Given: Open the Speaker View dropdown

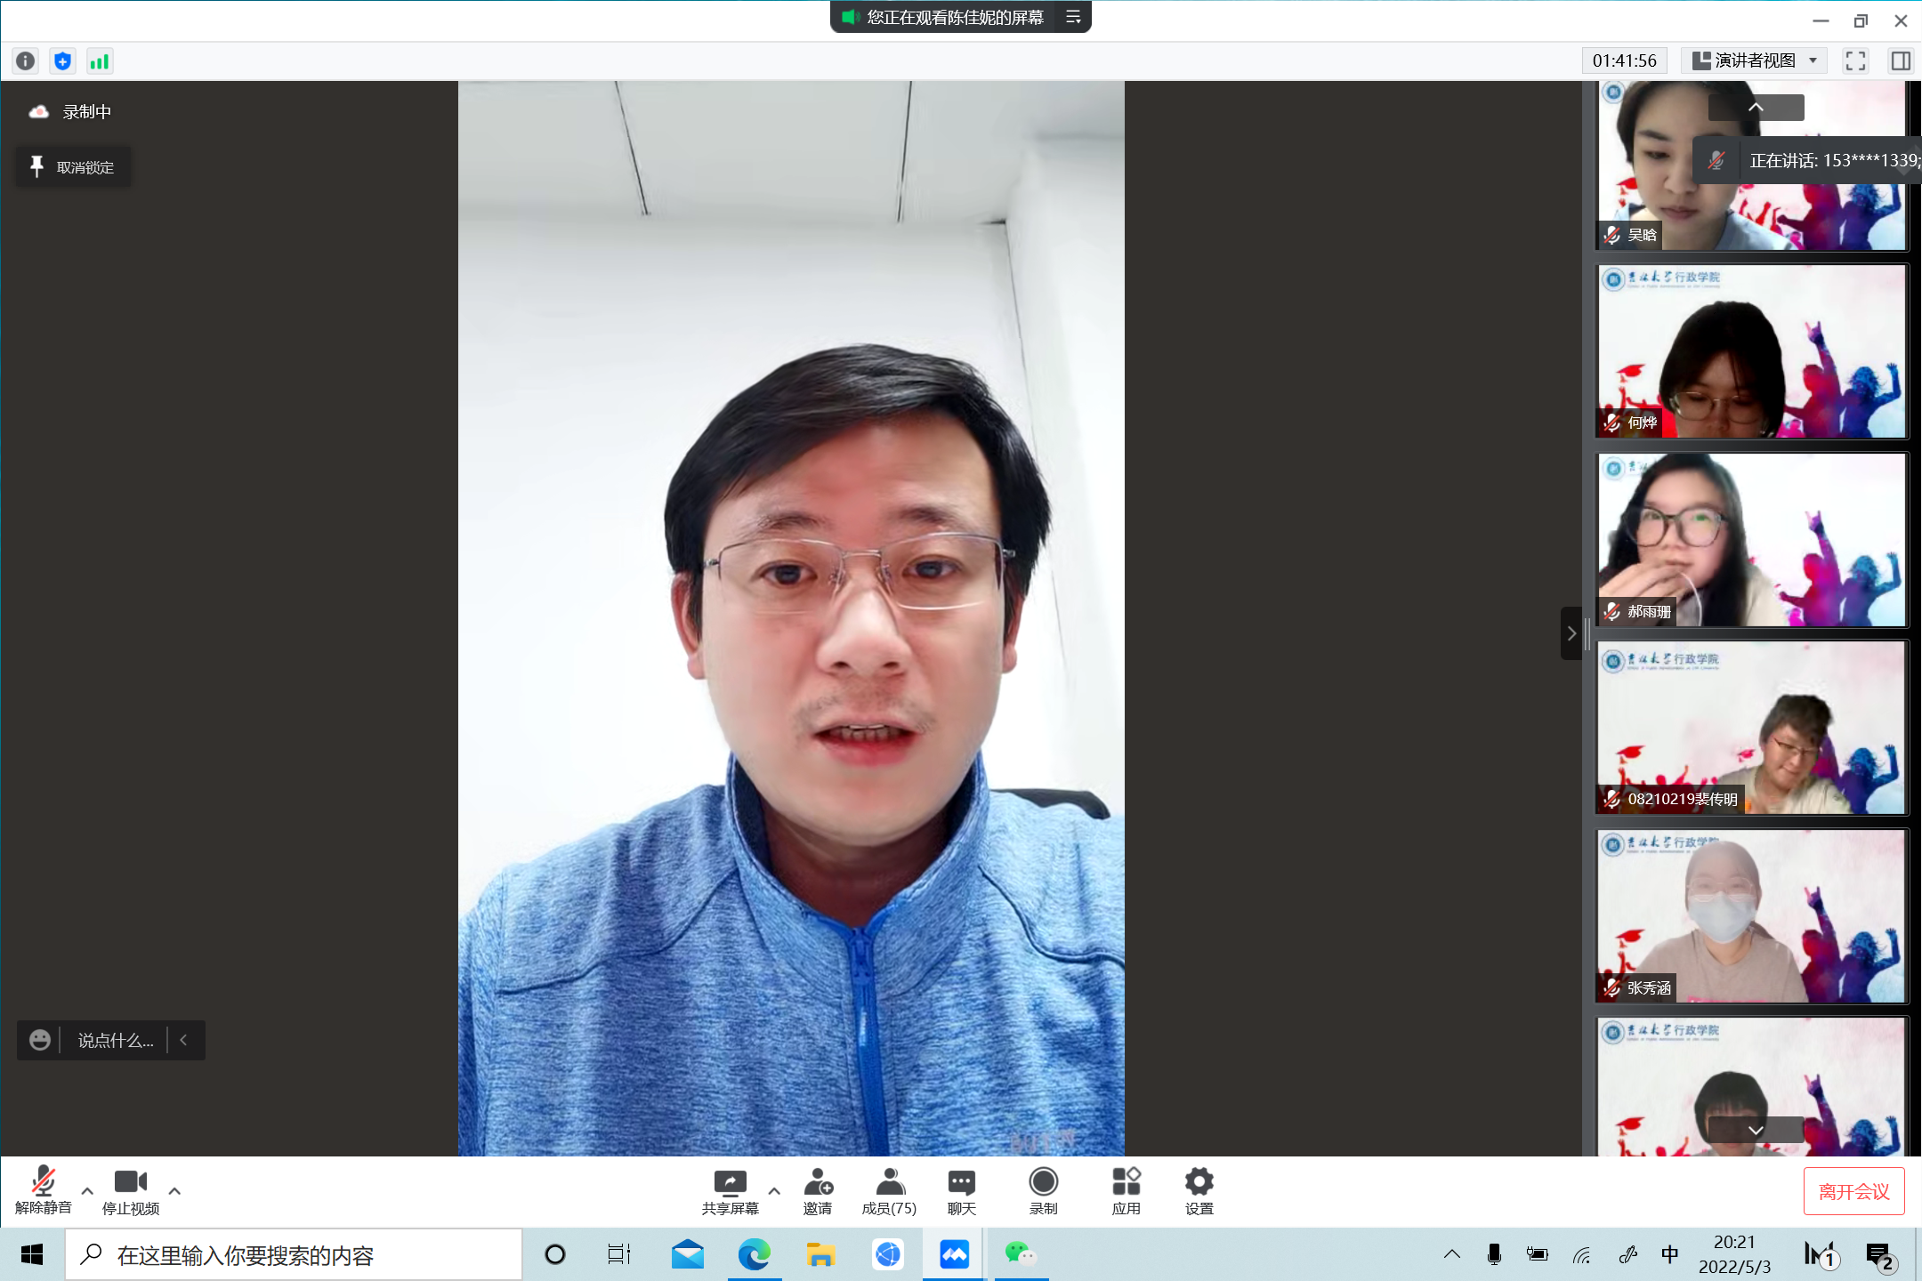Looking at the screenshot, I should 1755,60.
